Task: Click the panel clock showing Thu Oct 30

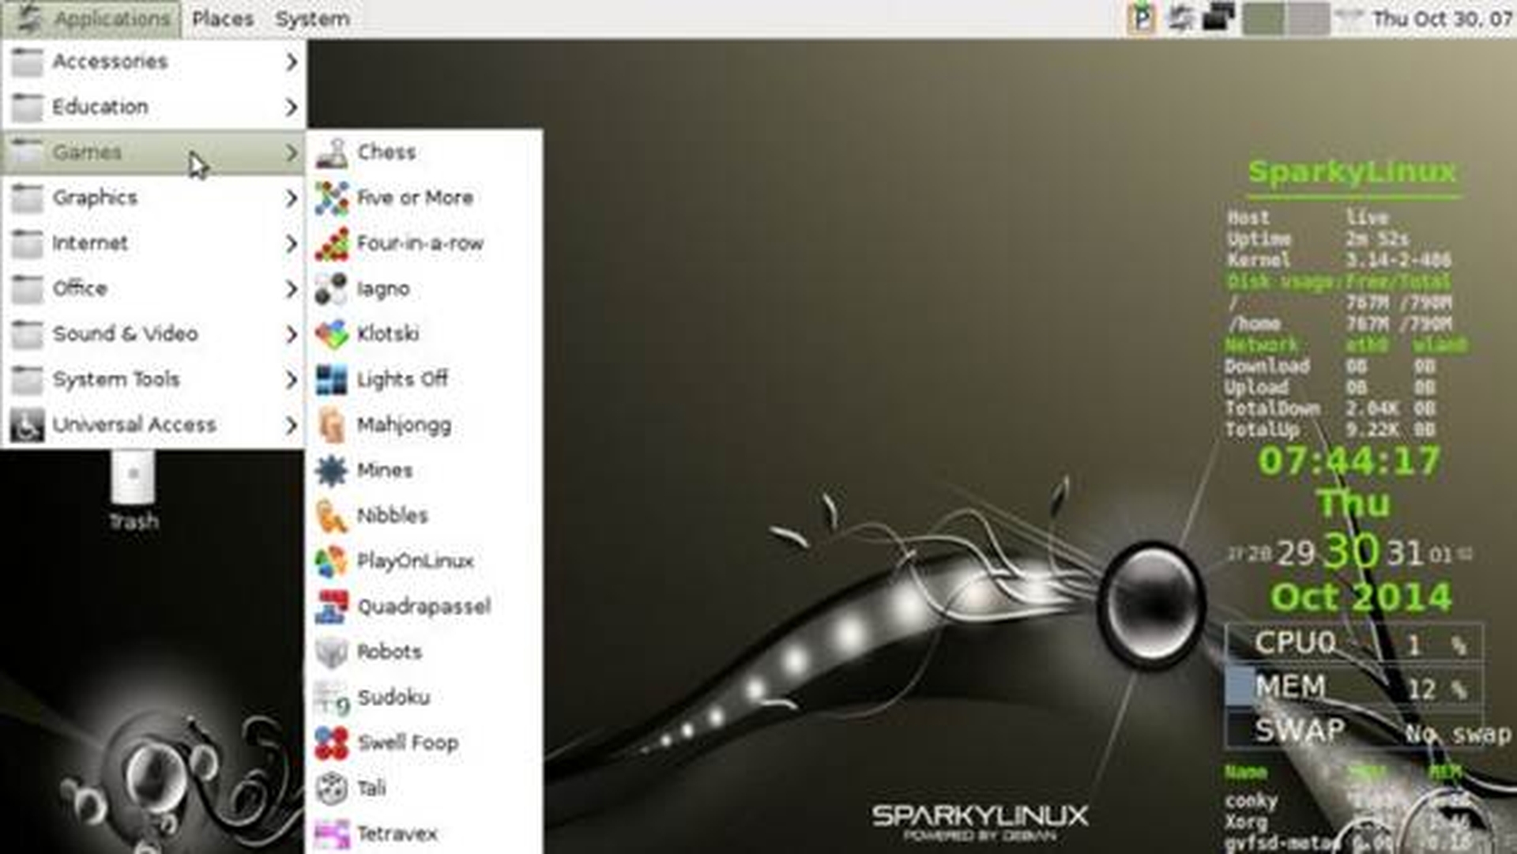Action: pyautogui.click(x=1442, y=19)
